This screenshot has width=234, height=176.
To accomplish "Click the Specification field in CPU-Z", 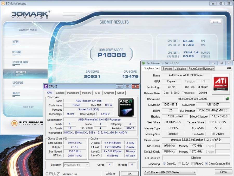I will click(100, 120).
